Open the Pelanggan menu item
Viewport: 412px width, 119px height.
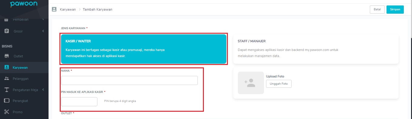(x=24, y=79)
